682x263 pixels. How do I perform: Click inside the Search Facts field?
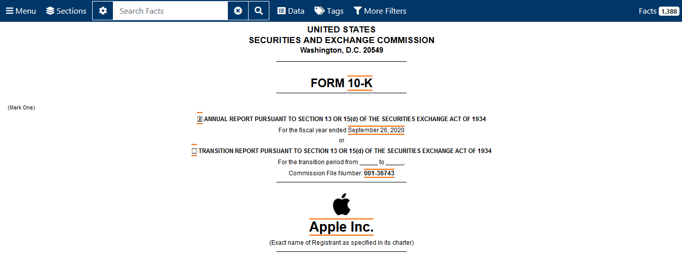[x=170, y=11]
